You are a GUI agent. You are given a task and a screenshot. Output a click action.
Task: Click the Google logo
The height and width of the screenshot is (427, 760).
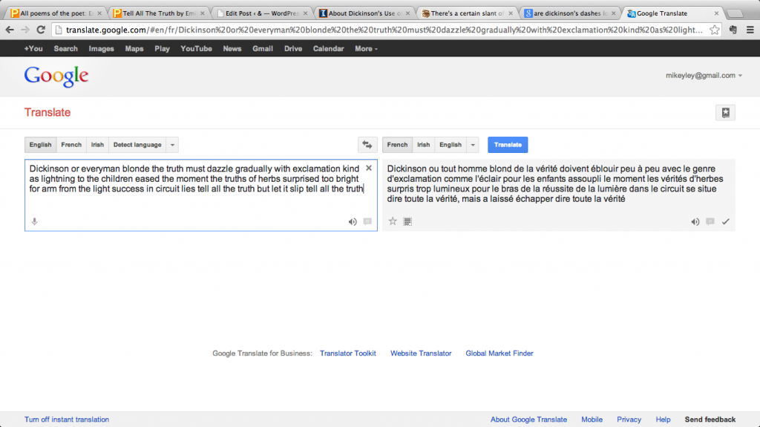(56, 76)
